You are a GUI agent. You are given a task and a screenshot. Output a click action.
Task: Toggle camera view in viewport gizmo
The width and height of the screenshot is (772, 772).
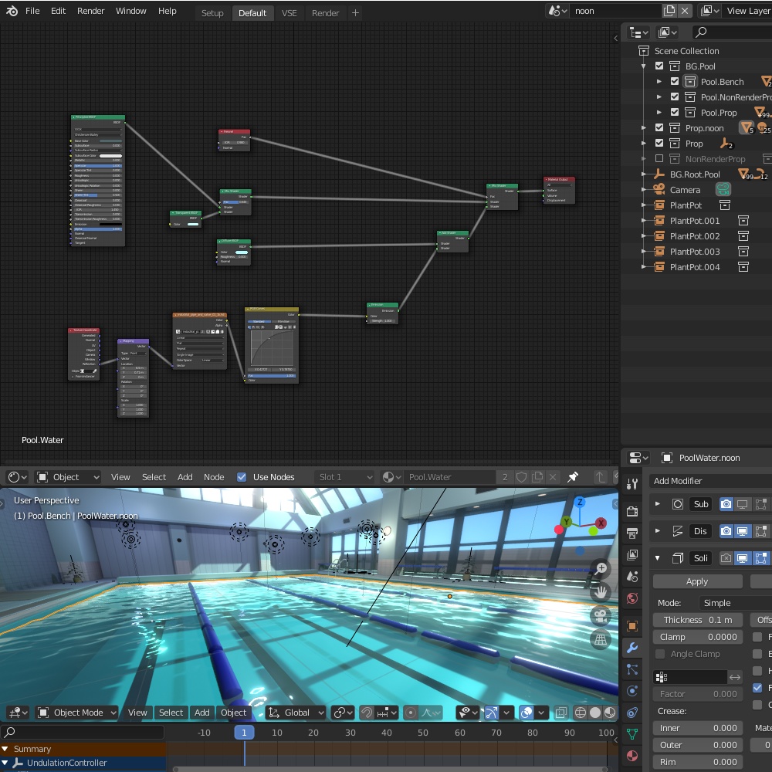[x=601, y=616]
